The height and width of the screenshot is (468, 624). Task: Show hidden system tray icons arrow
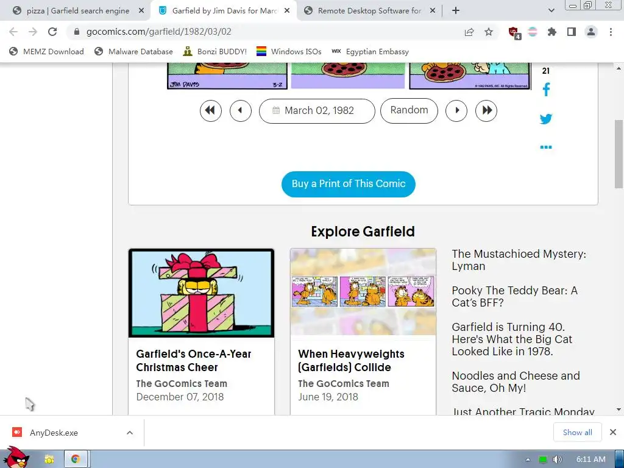[528, 459]
